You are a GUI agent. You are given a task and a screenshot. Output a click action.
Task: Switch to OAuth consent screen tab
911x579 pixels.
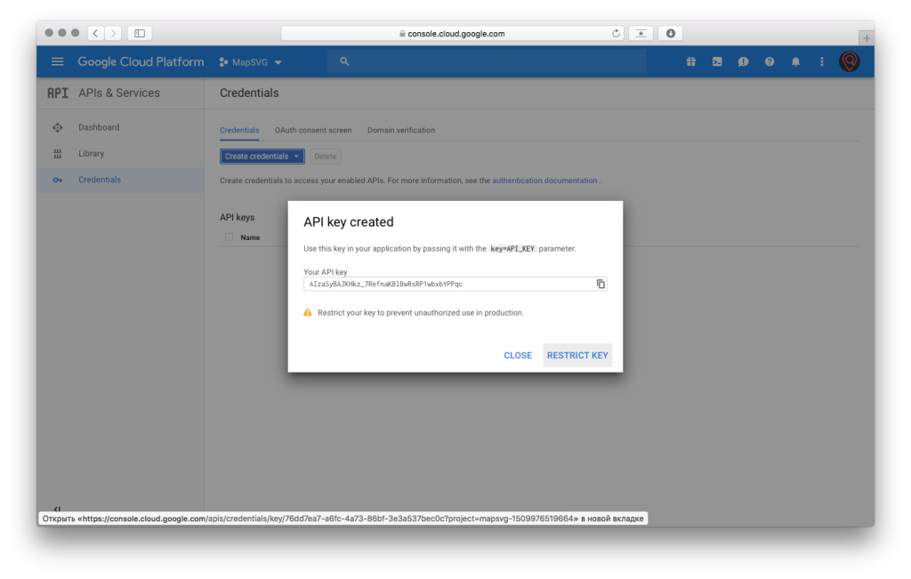click(313, 130)
